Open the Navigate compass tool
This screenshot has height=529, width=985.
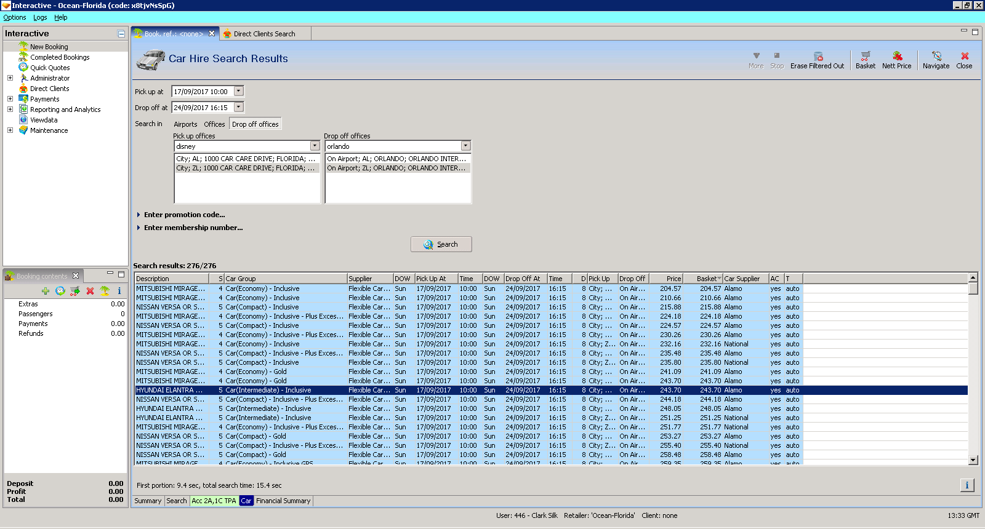pos(936,56)
